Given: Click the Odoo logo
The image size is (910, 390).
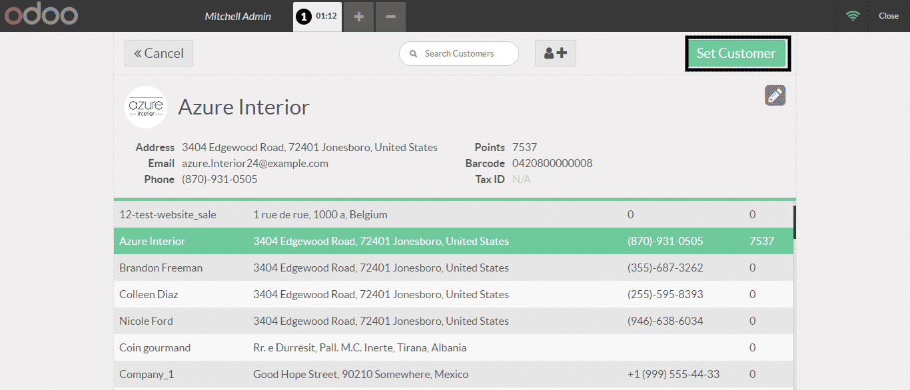Looking at the screenshot, I should point(41,15).
